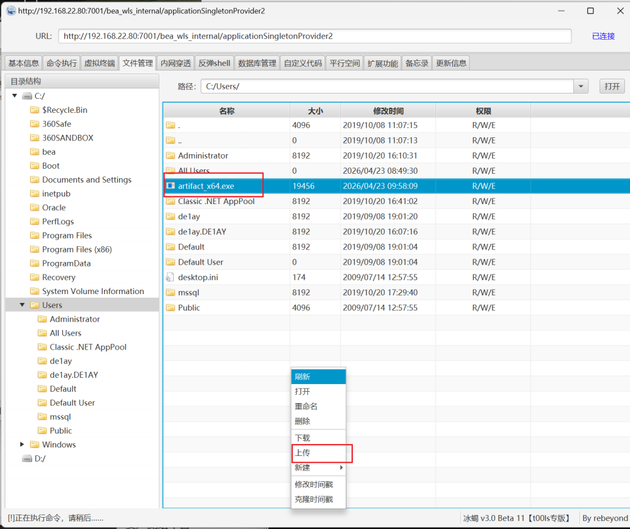Click the Administrator folder icon in file list
The width and height of the screenshot is (630, 529).
pyautogui.click(x=170, y=156)
